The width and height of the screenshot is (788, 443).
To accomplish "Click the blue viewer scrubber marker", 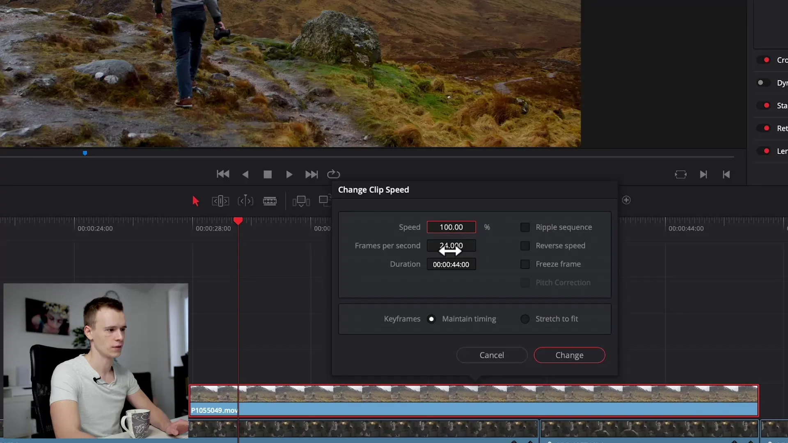I will pos(85,153).
